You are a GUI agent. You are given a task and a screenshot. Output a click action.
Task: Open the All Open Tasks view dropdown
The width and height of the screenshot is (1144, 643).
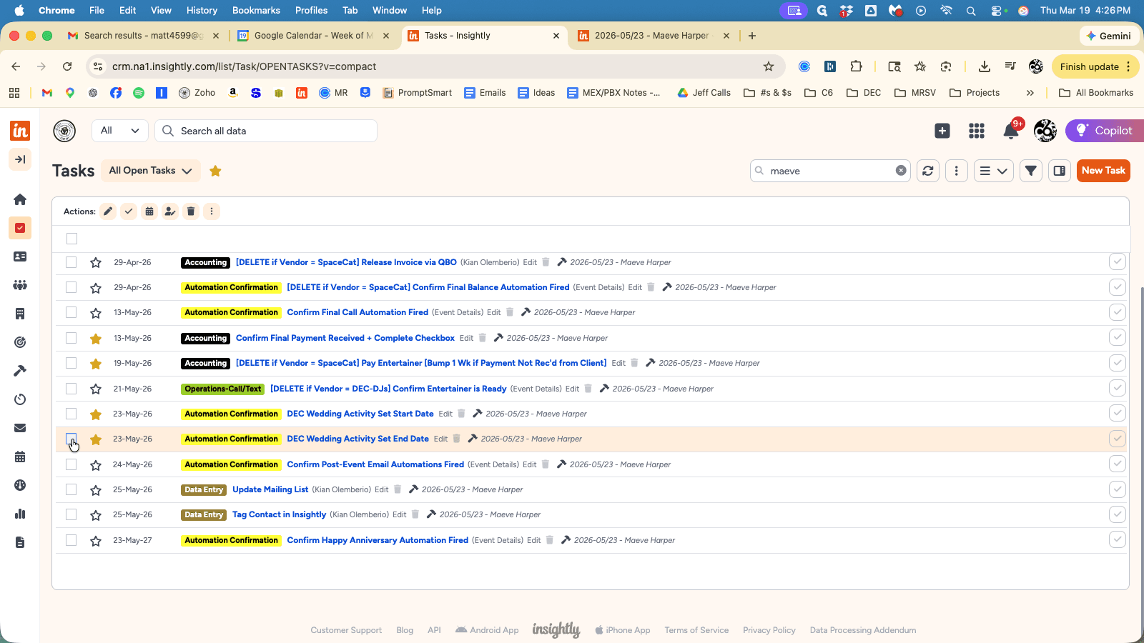tap(150, 171)
